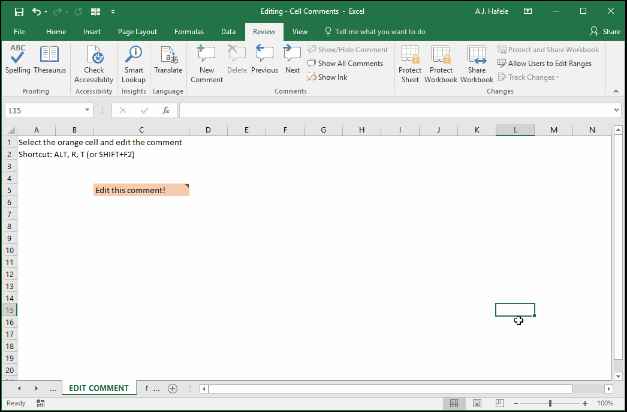Image resolution: width=627 pixels, height=412 pixels.
Task: Click the Translate tool
Action: pos(168,59)
